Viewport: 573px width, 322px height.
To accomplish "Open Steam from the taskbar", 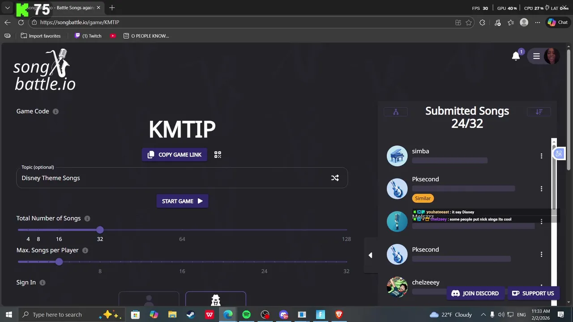I will point(191,315).
